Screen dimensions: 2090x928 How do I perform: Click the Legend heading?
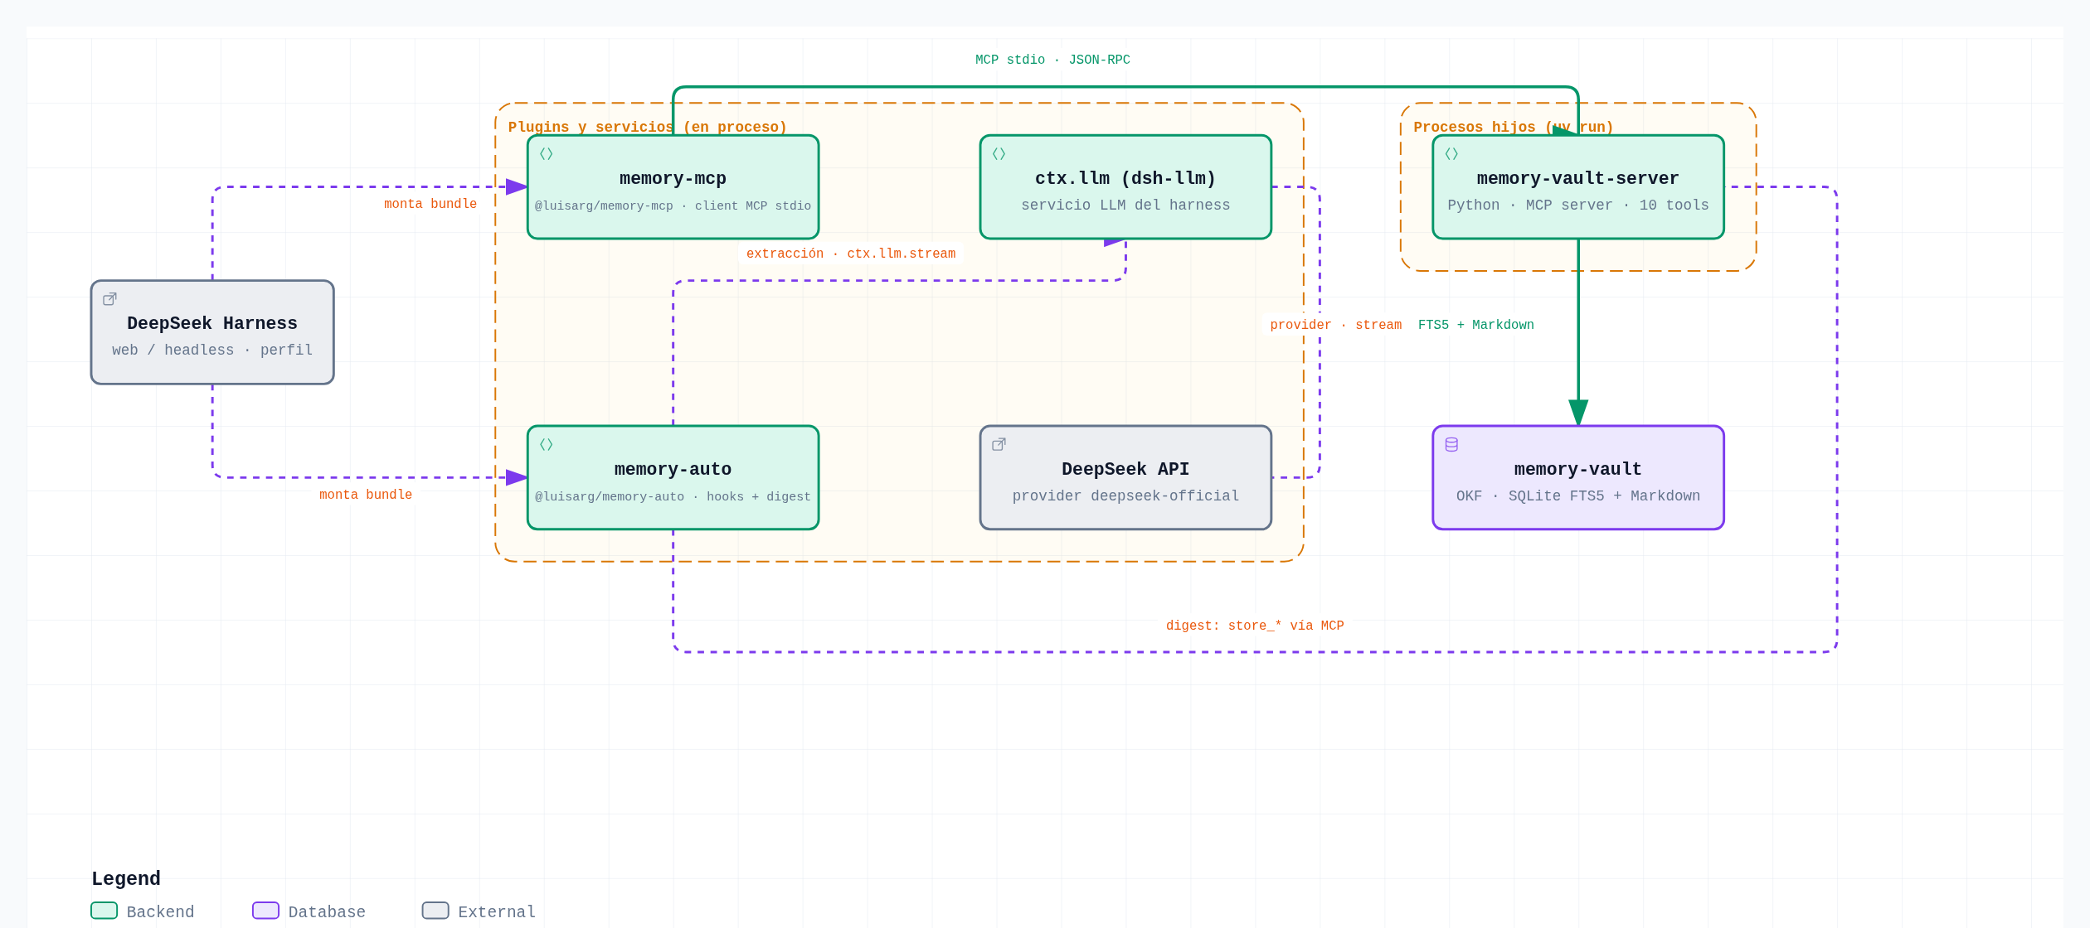point(126,878)
